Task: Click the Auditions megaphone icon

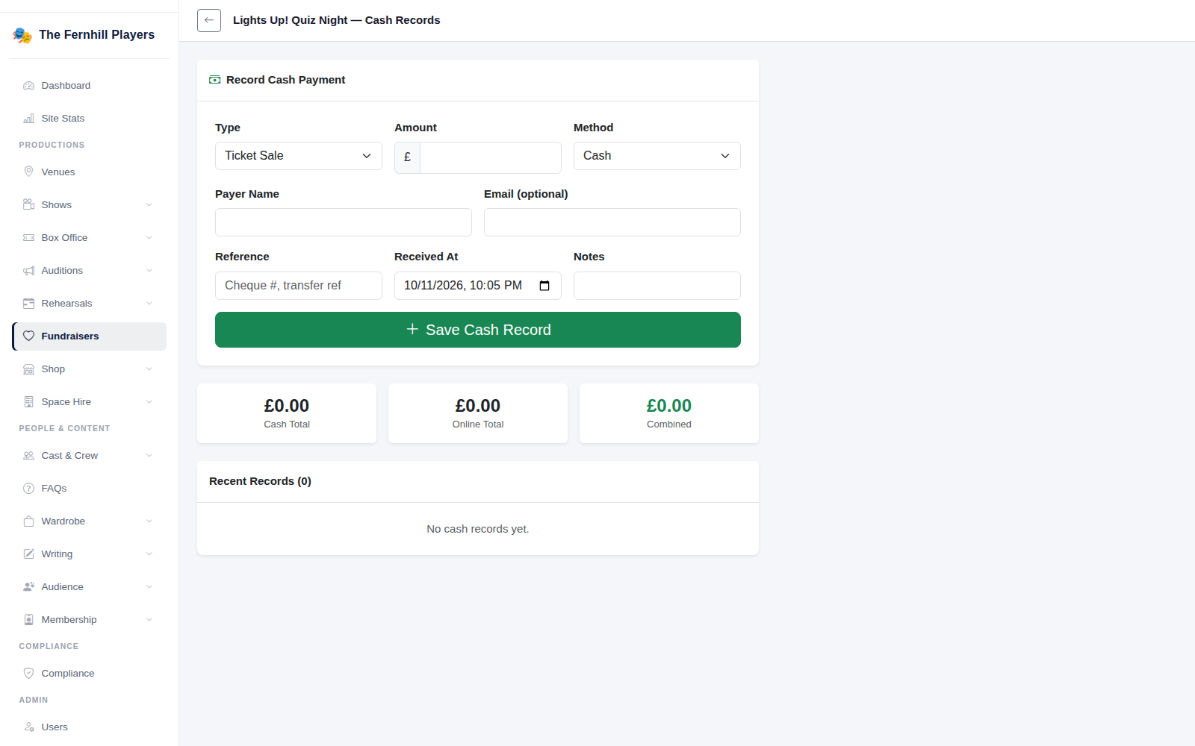Action: pos(28,271)
